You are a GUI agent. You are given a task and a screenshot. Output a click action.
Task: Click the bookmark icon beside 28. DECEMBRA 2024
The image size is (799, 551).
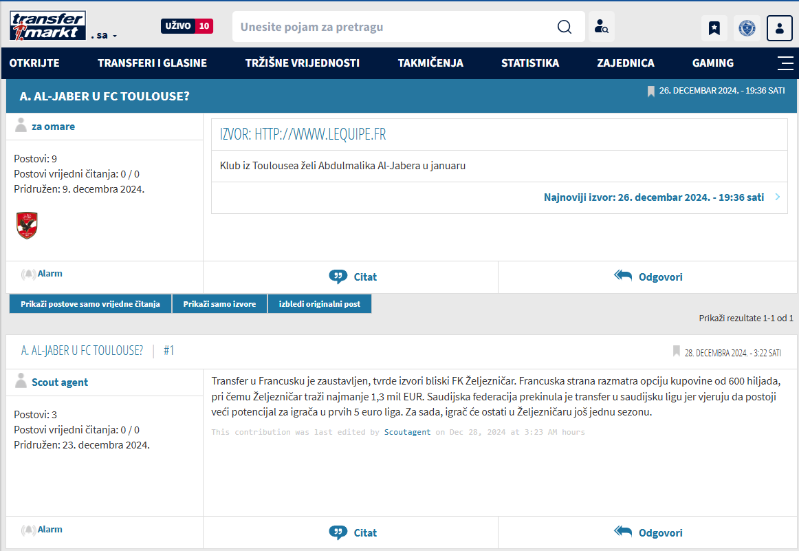676,352
